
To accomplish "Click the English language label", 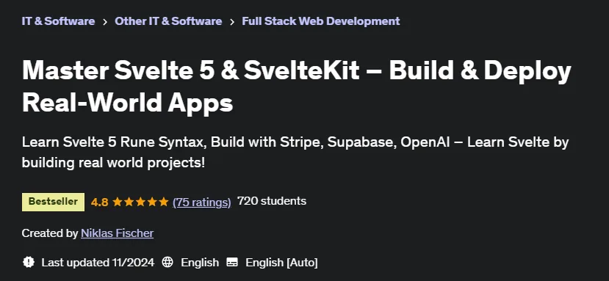I will [200, 263].
